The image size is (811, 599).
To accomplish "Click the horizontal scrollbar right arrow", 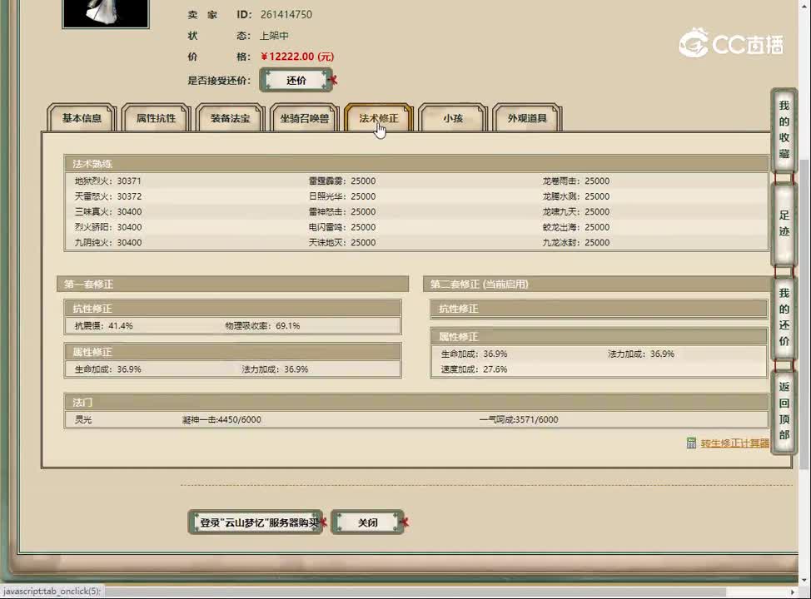I will (x=793, y=592).
